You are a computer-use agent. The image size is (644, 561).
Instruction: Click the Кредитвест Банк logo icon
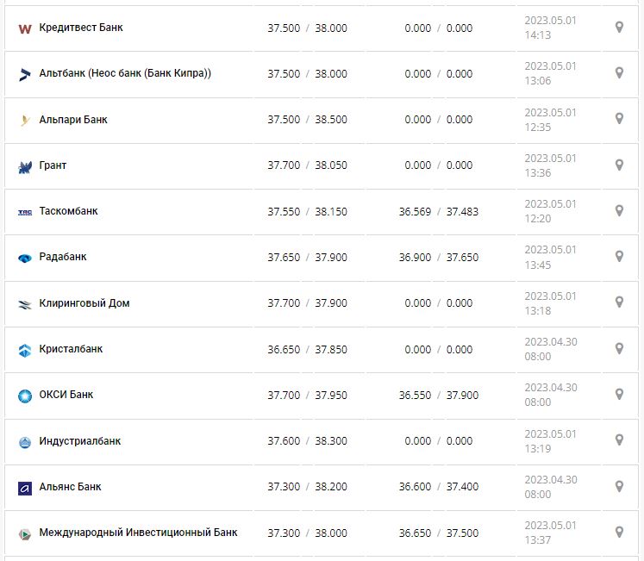click(24, 28)
